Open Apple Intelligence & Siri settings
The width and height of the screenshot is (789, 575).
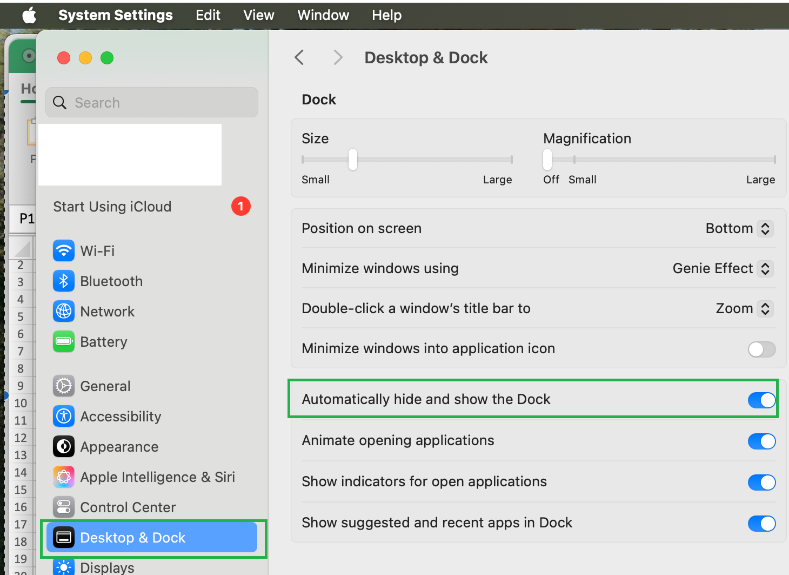click(63, 477)
